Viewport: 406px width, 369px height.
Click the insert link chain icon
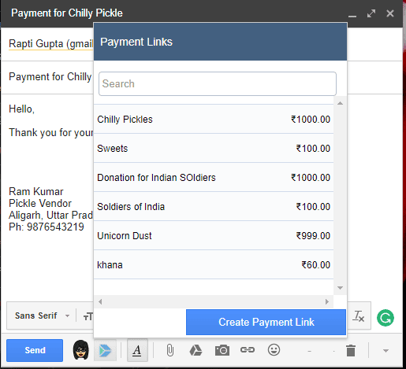pyautogui.click(x=248, y=350)
